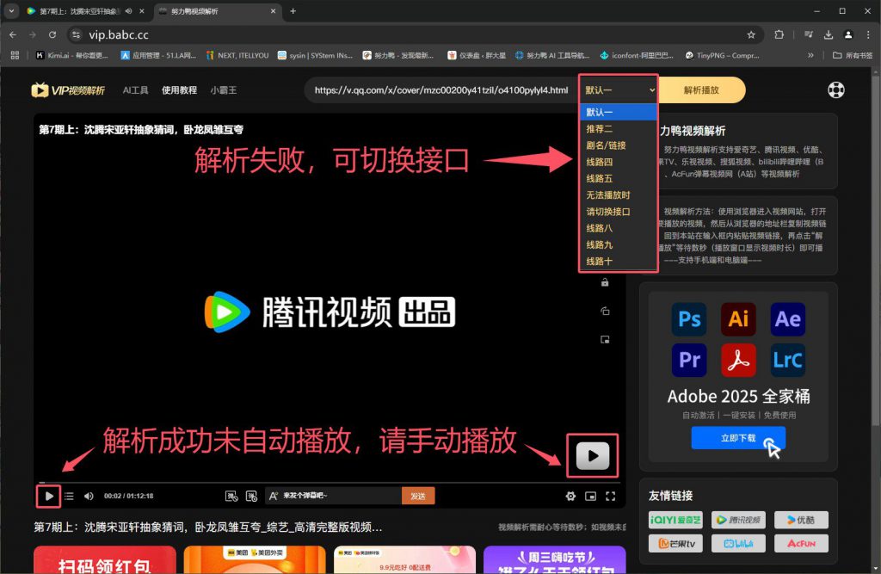881x574 pixels.
Task: Click the small play button in player bar
Action: pyautogui.click(x=49, y=496)
